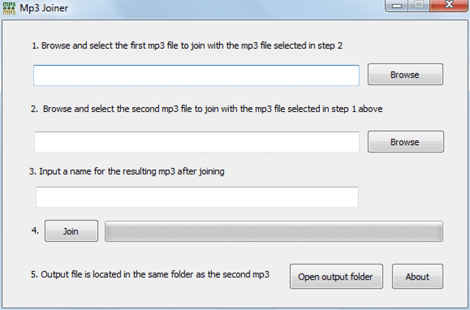Screen dimensions: 470x310
Task: Click the joining progress bar
Action: point(274,231)
